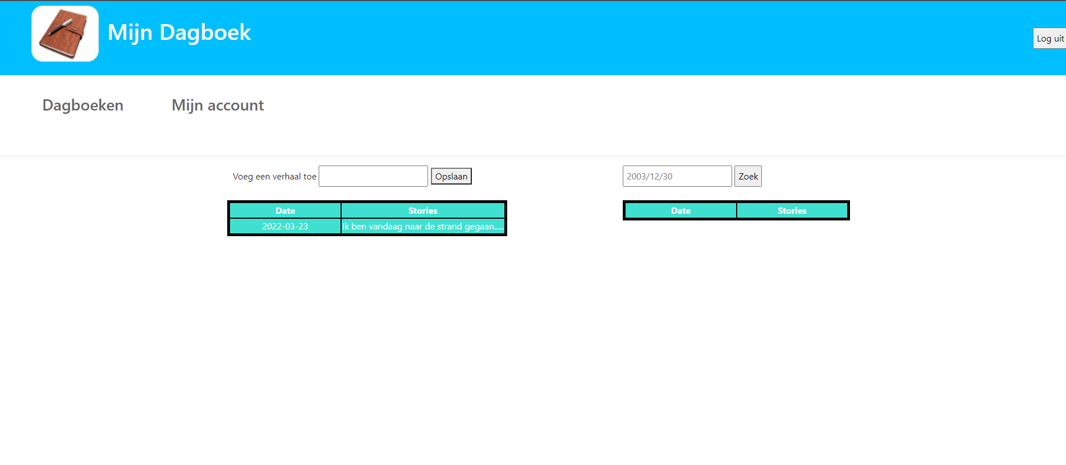Open the Dagboeken navigation item
This screenshot has width=1066, height=465.
point(83,105)
